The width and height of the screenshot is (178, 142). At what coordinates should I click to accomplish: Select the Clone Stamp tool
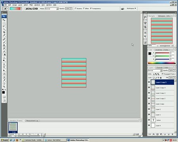coord(4,45)
